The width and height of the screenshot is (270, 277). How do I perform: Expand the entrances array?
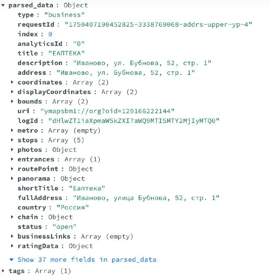pyautogui.click(x=12, y=159)
